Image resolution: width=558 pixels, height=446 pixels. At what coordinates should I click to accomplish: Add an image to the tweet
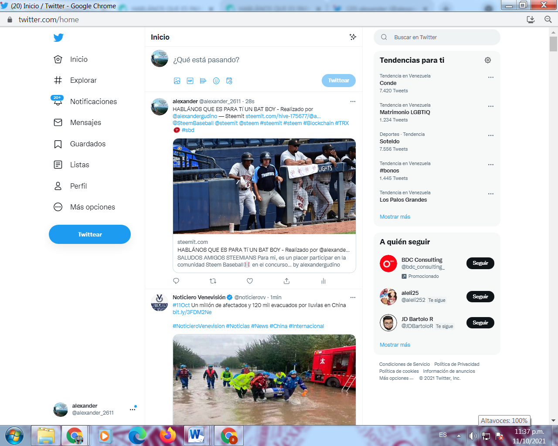(x=177, y=81)
